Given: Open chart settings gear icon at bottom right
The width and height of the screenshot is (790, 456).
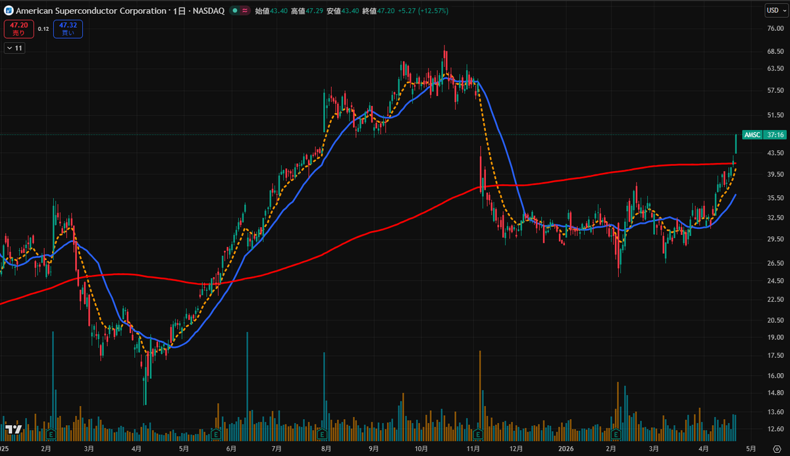Looking at the screenshot, I should [x=777, y=449].
